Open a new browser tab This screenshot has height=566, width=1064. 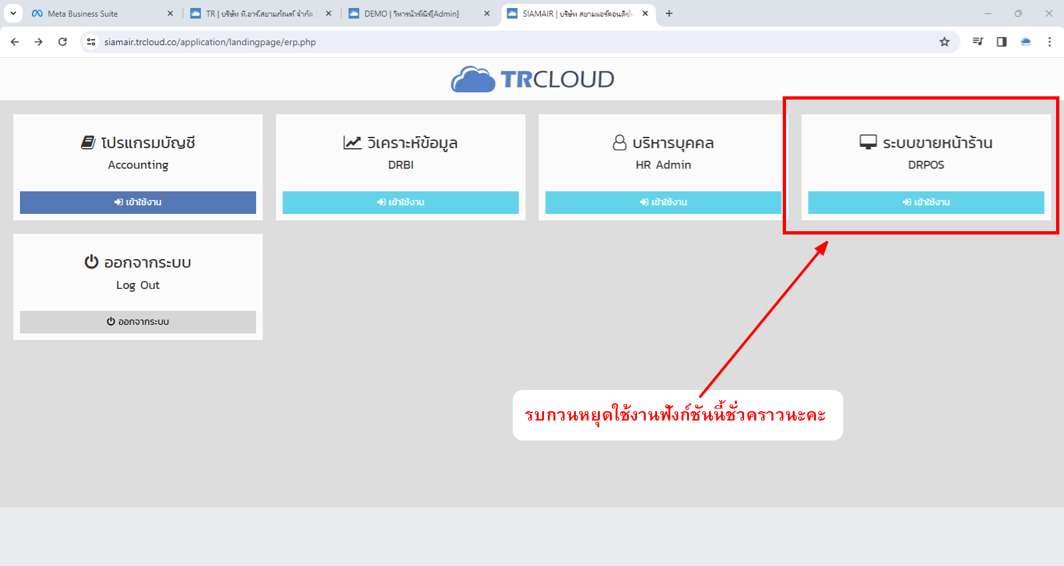669,13
